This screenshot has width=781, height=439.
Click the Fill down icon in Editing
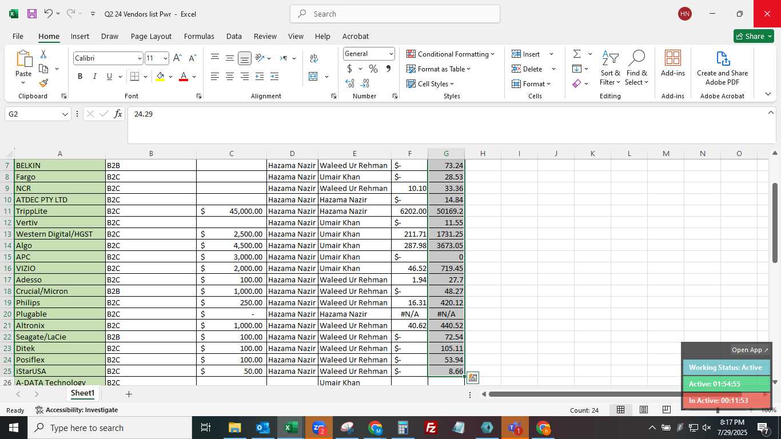[577, 69]
